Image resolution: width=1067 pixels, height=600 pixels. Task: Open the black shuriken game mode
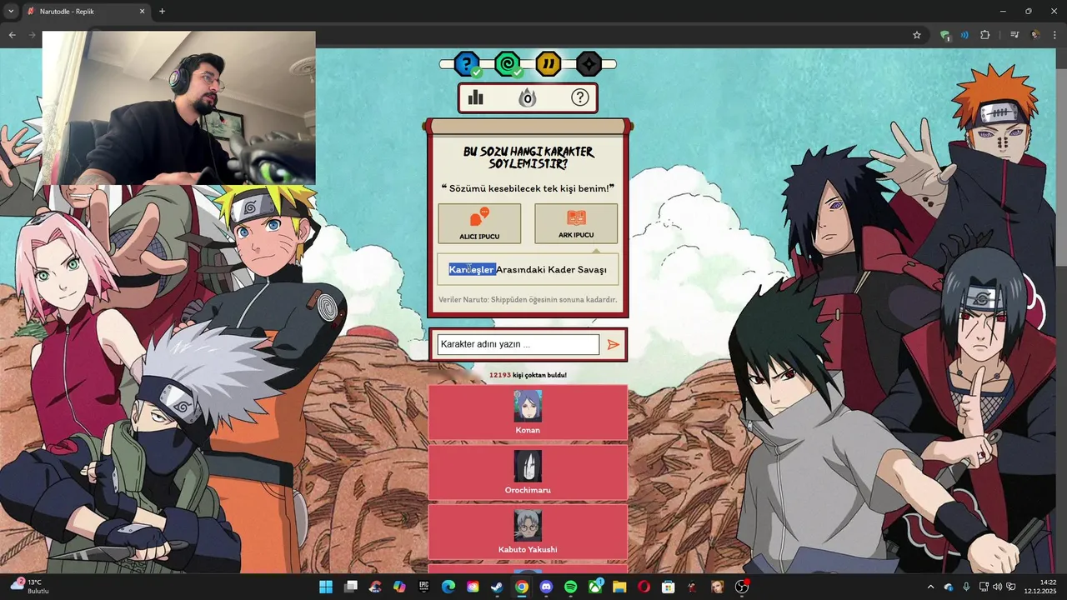(589, 63)
